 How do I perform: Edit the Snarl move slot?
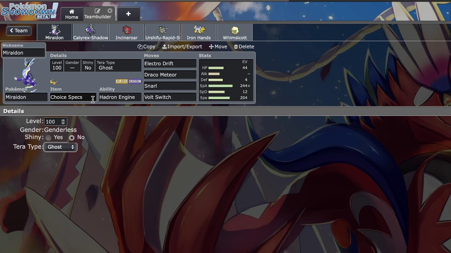tap(170, 86)
